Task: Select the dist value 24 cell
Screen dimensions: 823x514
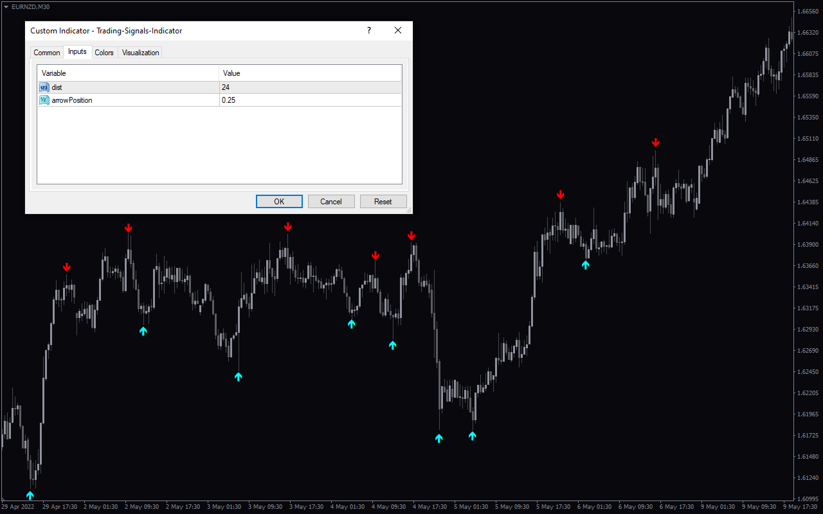Action: coord(311,87)
